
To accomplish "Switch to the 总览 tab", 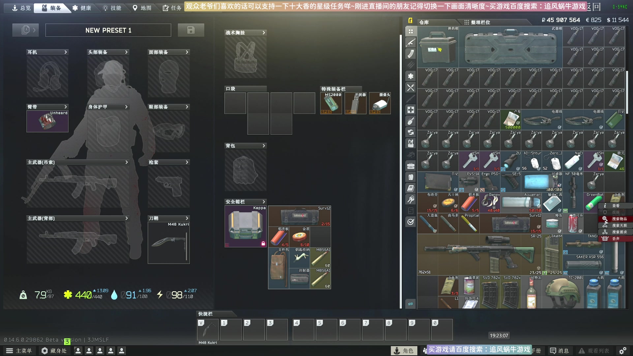I will (21, 8).
